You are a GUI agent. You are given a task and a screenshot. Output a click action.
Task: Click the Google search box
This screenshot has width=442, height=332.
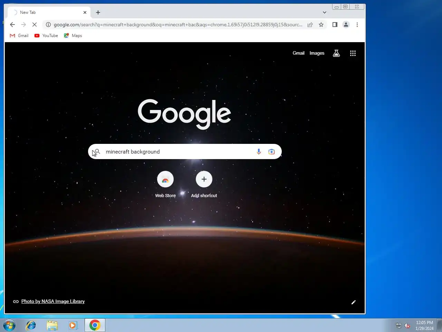click(x=185, y=151)
